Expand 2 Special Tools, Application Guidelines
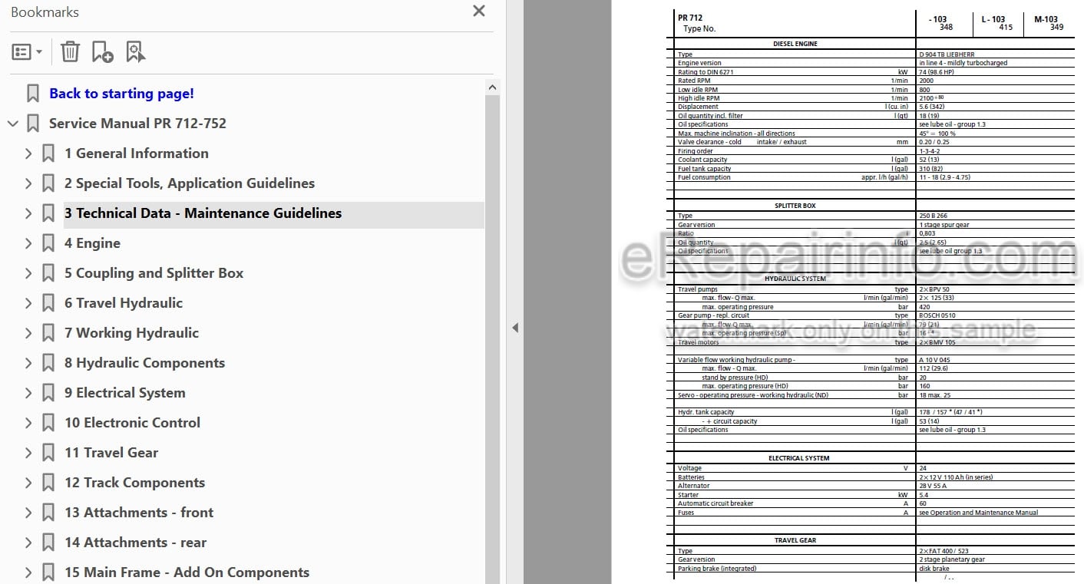The image size is (1084, 584). 28,183
